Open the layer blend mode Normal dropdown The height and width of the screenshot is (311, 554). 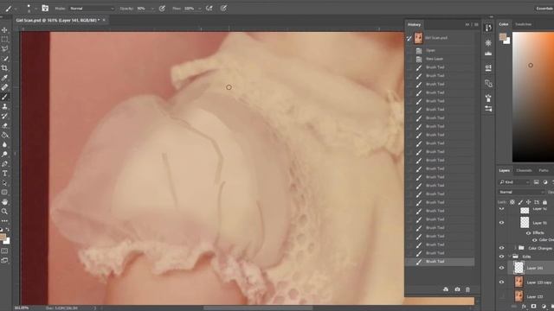(521, 192)
